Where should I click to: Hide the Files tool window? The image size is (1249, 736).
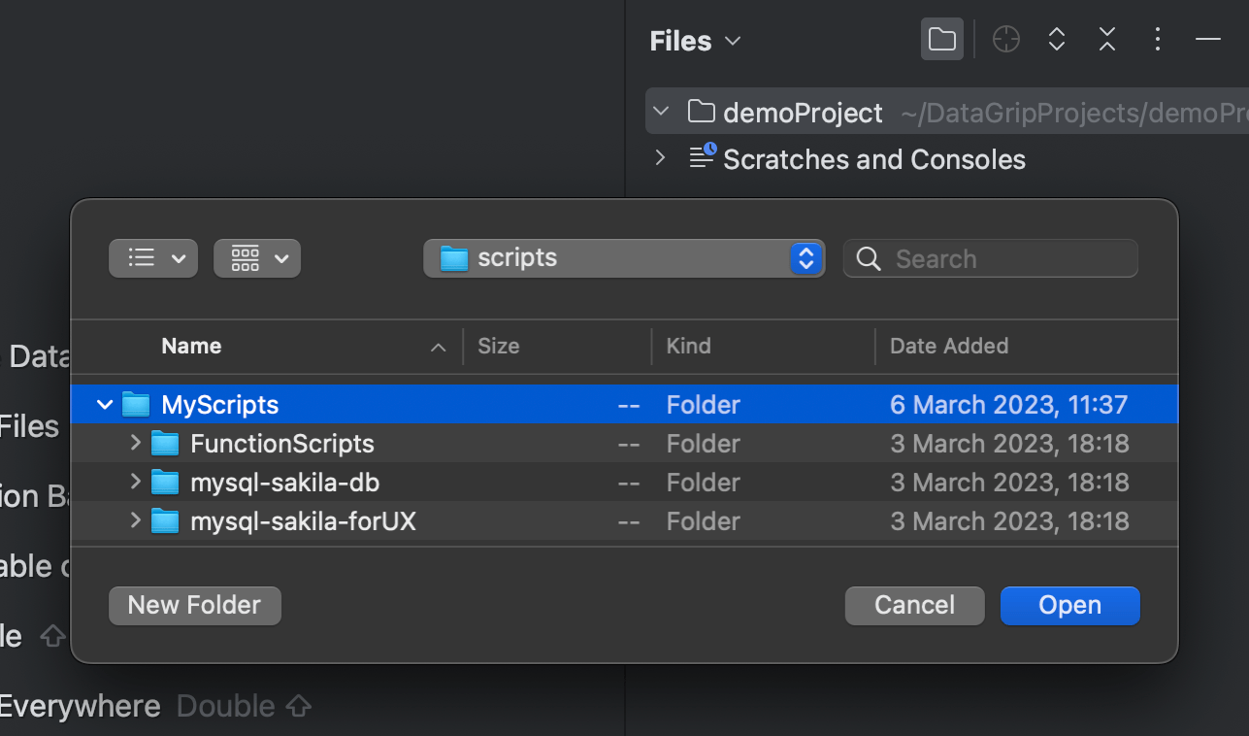[x=1207, y=39]
